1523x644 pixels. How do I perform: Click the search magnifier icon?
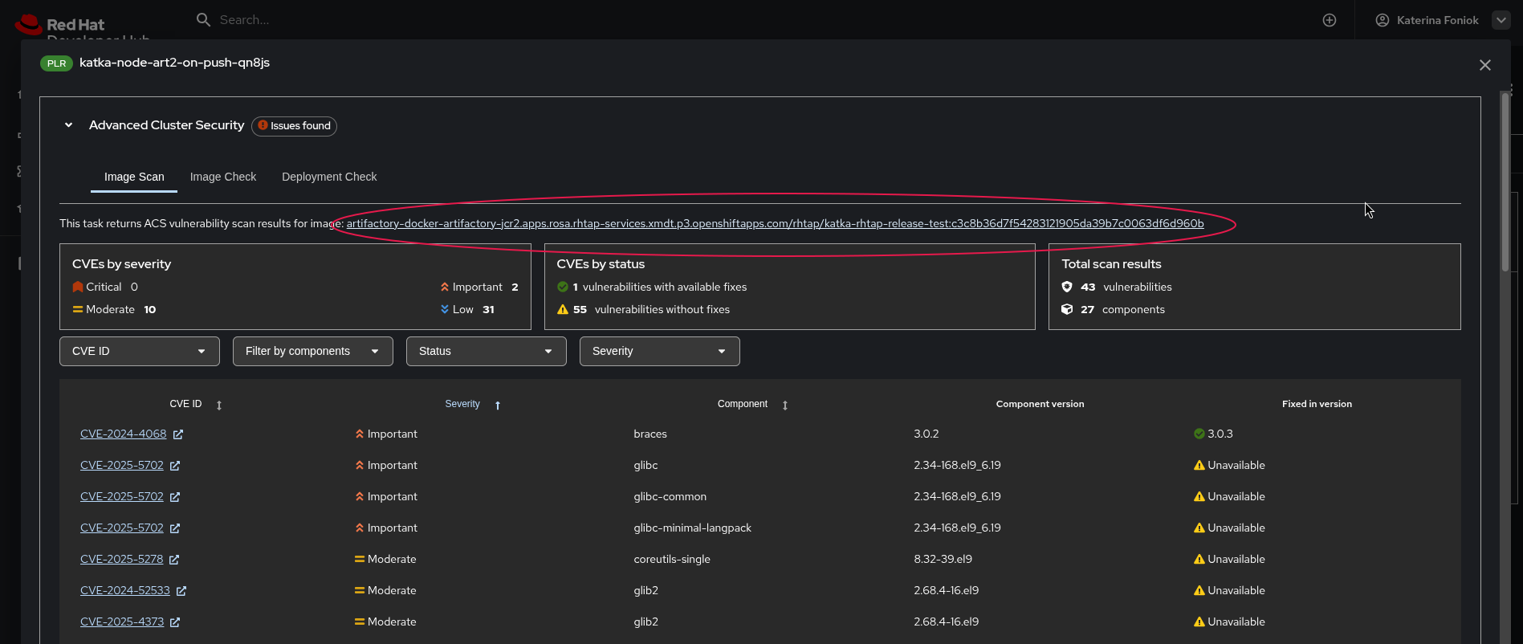click(x=203, y=19)
